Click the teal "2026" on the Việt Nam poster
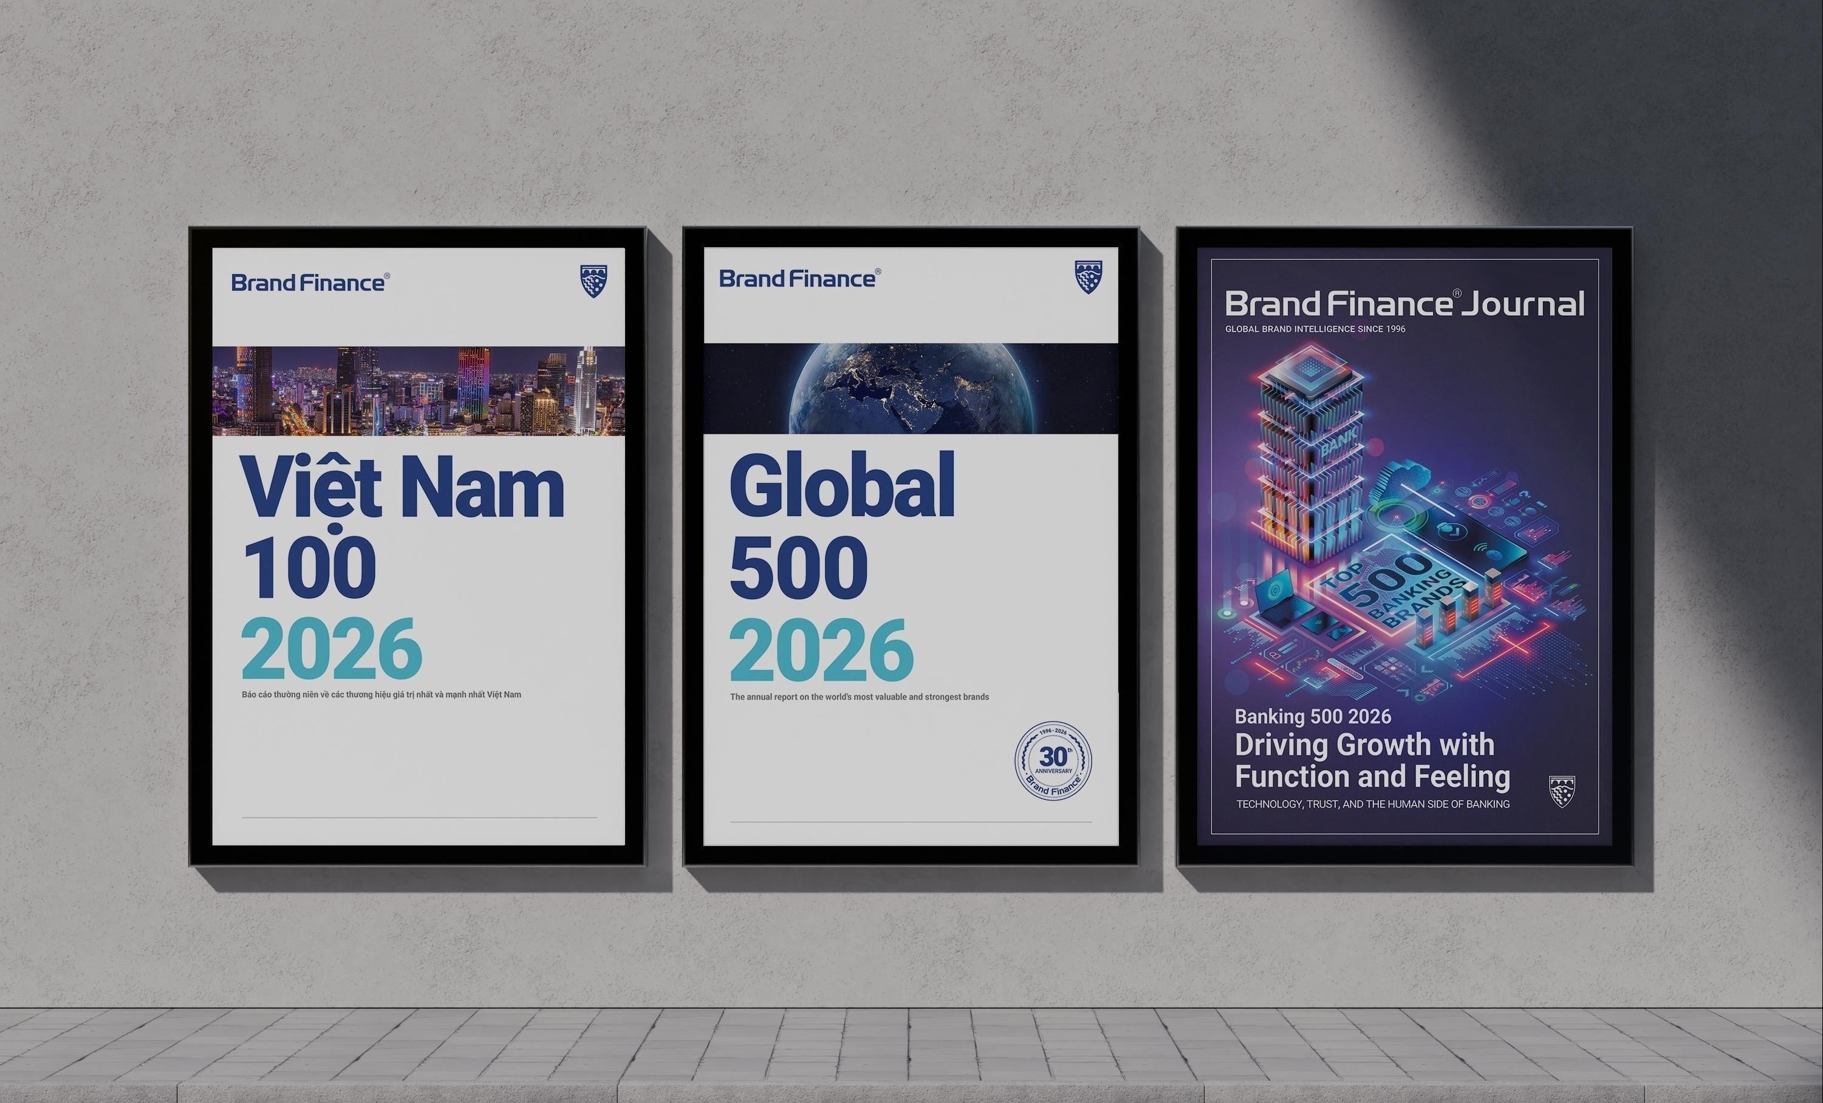The height and width of the screenshot is (1103, 1823). tap(332, 648)
